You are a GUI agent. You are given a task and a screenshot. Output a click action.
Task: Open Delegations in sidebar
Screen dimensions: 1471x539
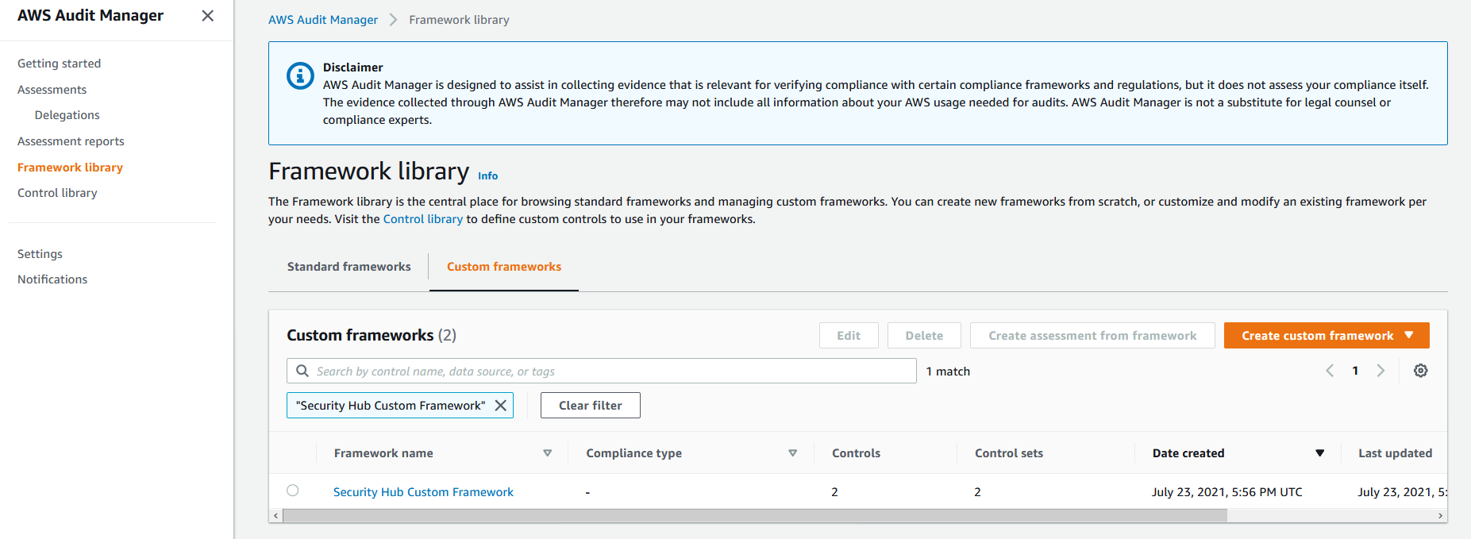67,115
